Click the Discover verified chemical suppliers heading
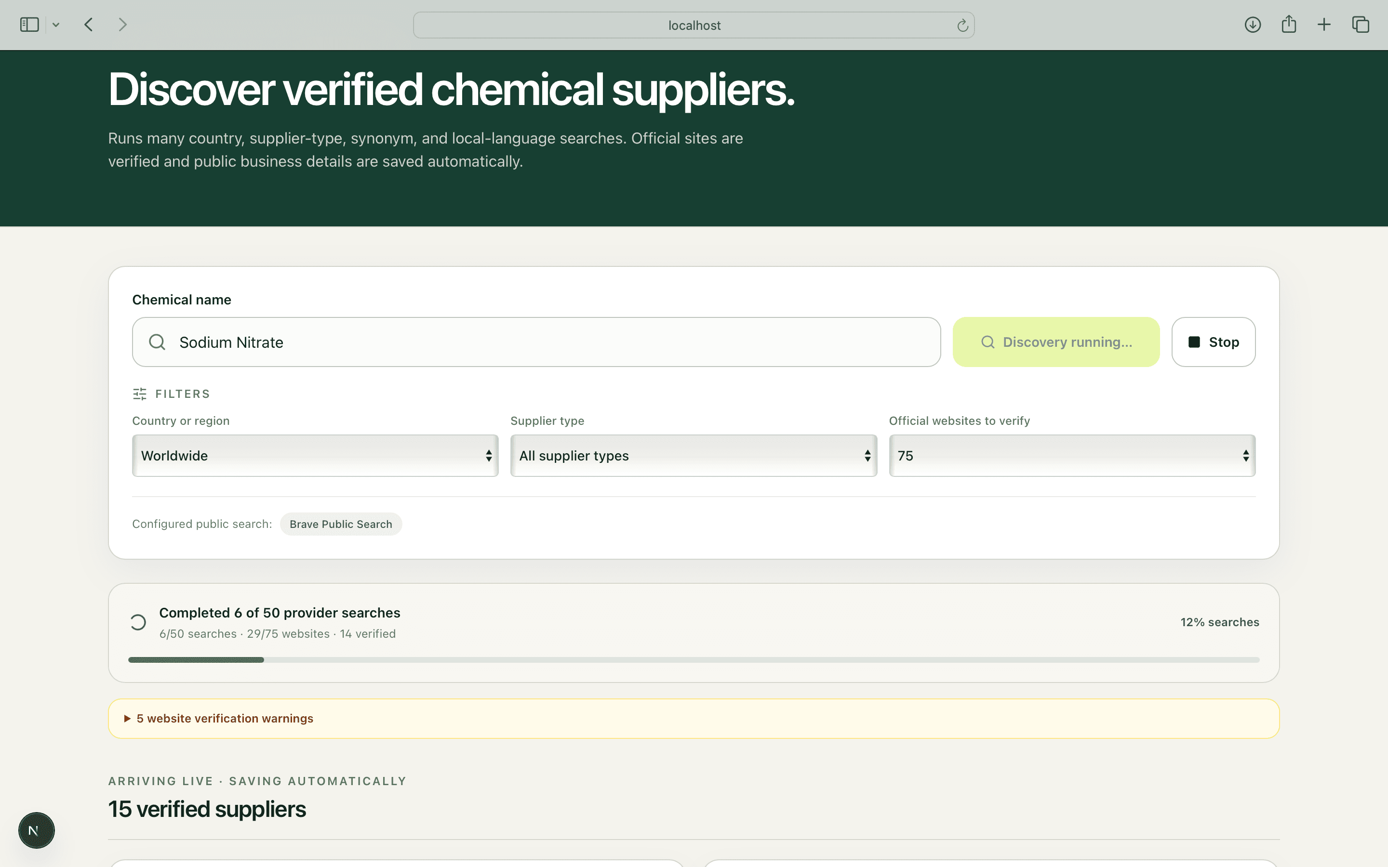The image size is (1388, 867). 452,90
